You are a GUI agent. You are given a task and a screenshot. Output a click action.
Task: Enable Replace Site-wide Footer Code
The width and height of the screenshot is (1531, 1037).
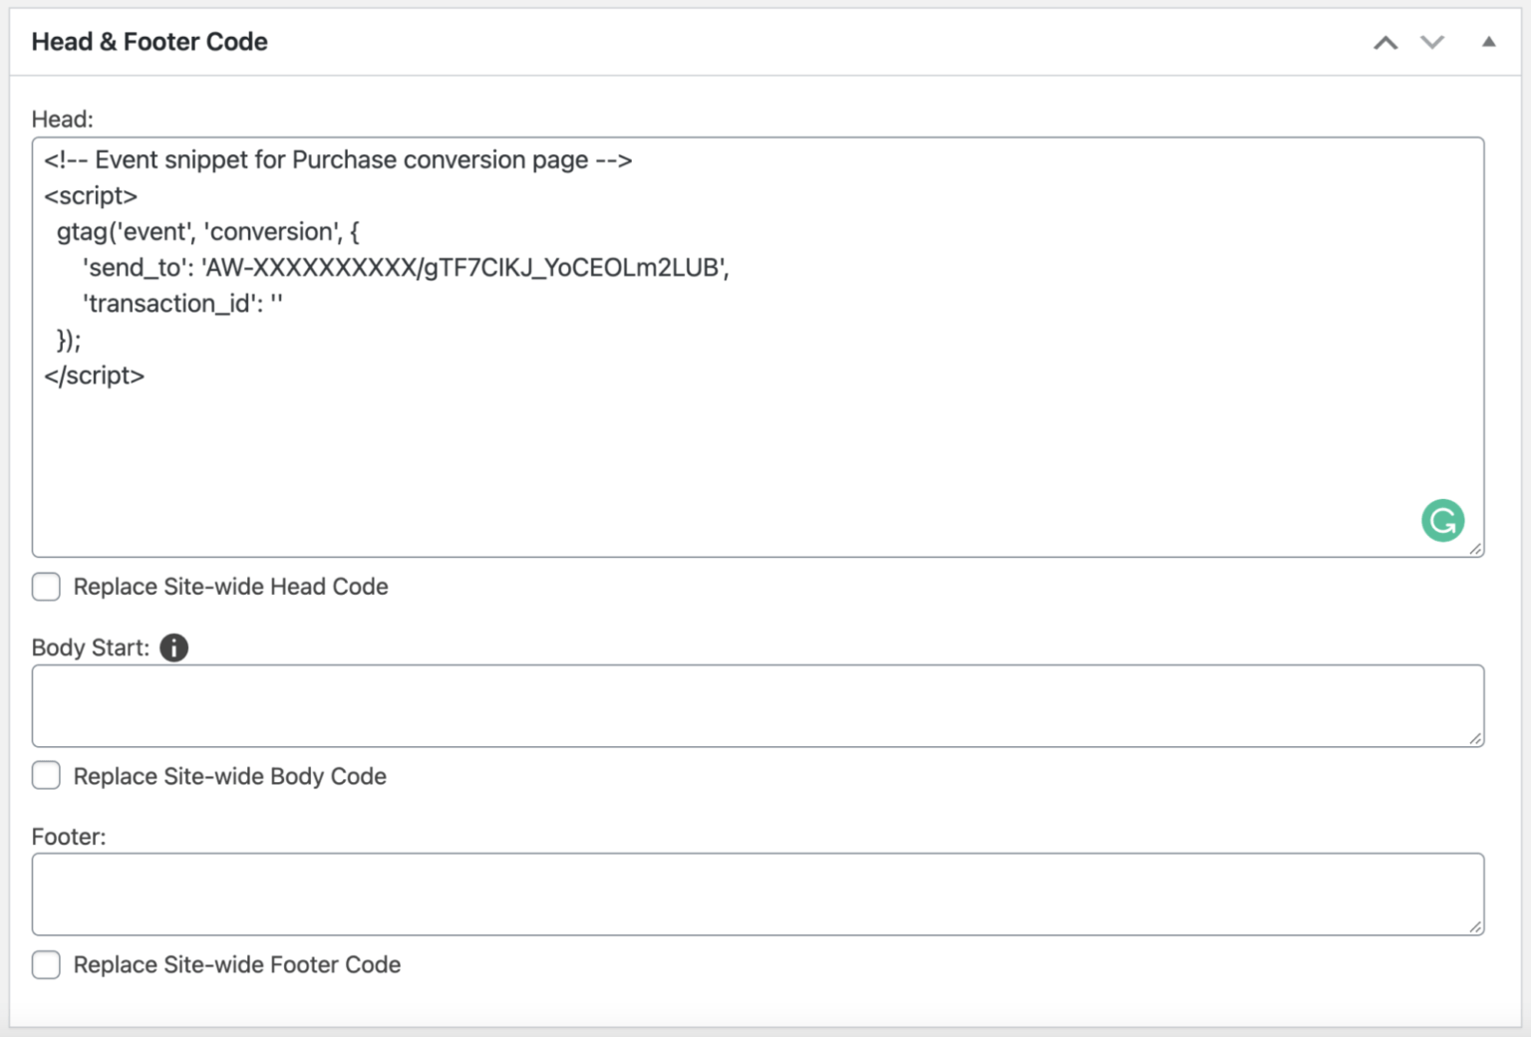tap(46, 964)
